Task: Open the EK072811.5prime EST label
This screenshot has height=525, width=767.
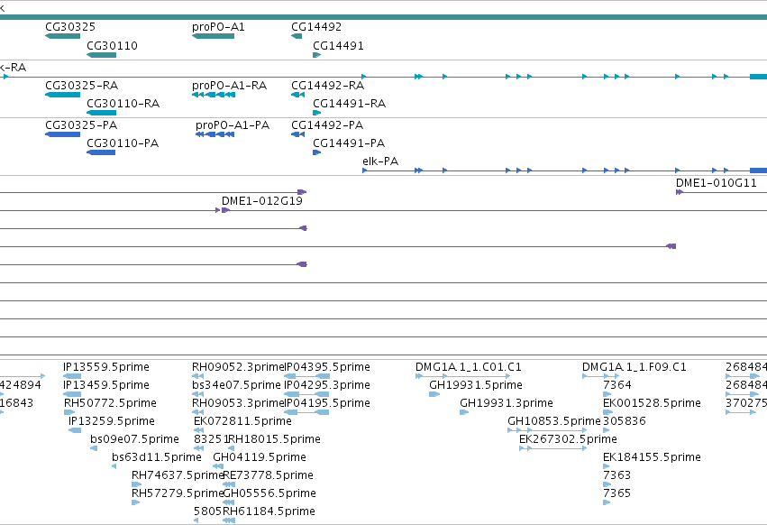Action: (242, 421)
